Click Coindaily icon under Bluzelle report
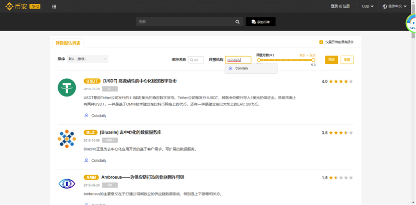This screenshot has width=416, height=205. 86,160
